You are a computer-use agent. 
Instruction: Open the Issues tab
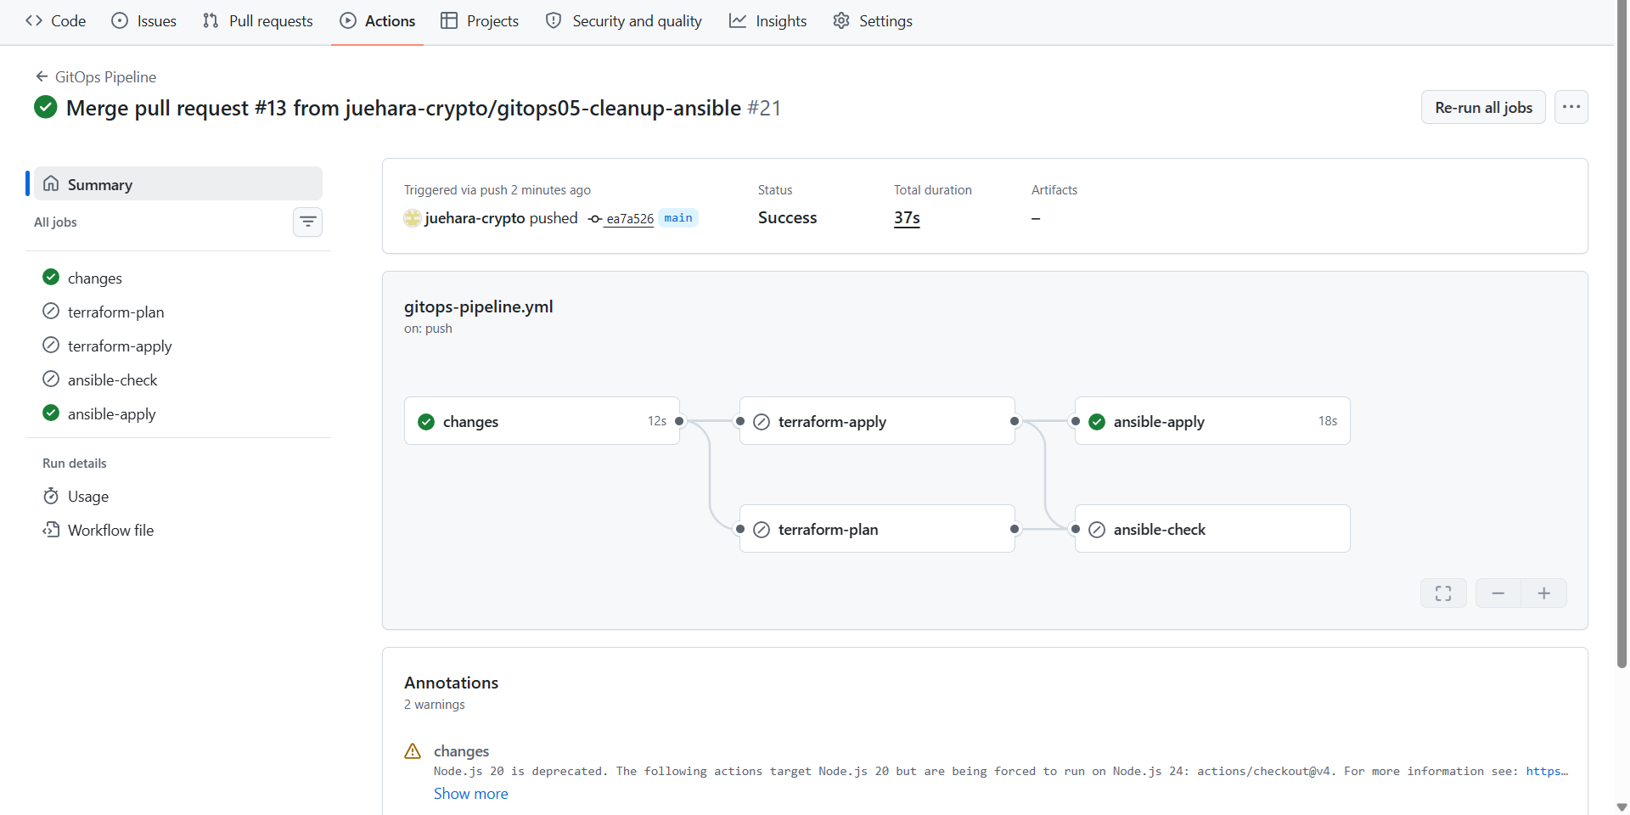tap(144, 21)
